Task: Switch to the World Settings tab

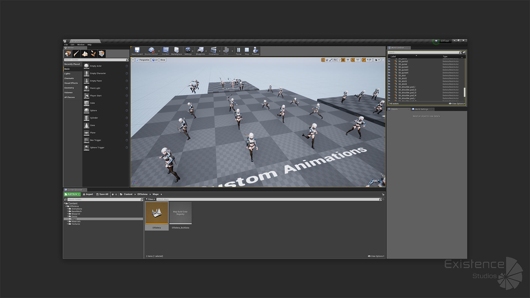Action: pos(421,109)
